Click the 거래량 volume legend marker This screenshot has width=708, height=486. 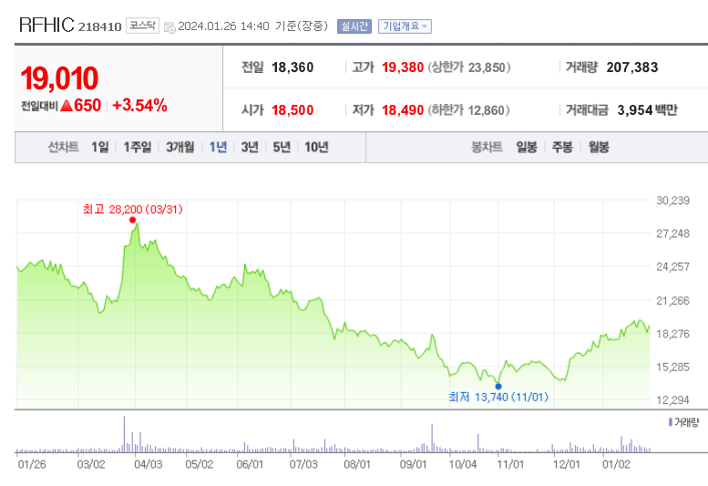point(671,422)
